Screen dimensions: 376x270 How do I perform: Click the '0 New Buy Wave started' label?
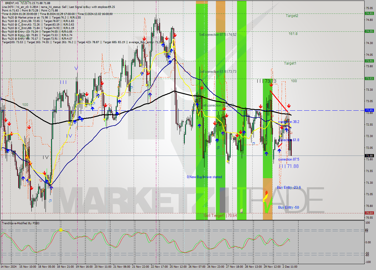[204, 177]
